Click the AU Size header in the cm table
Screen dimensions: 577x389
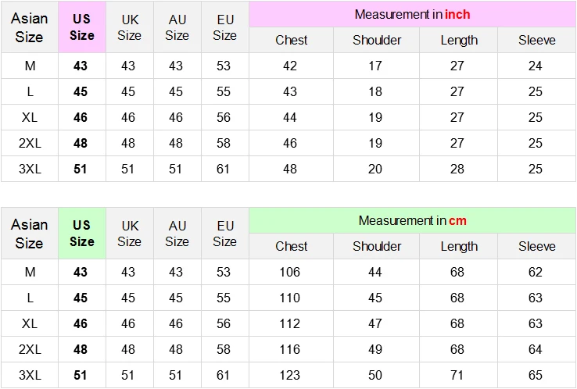pos(177,233)
